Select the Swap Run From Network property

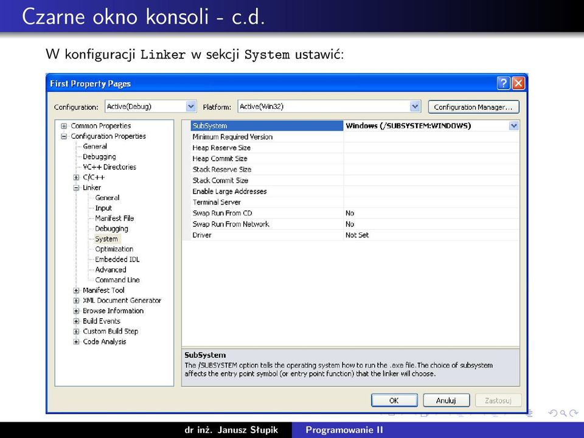pos(266,224)
